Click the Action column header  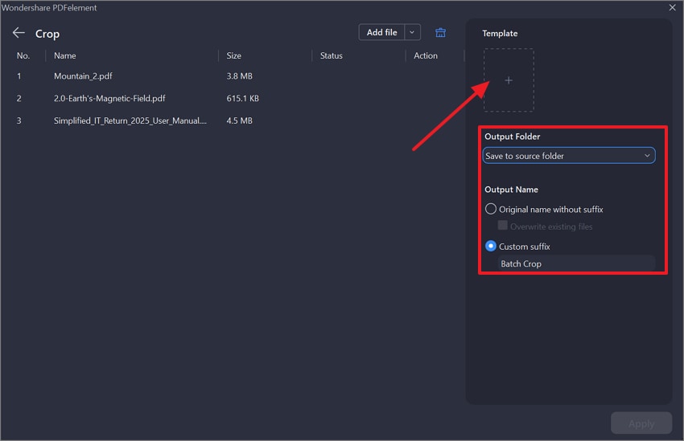tap(426, 55)
